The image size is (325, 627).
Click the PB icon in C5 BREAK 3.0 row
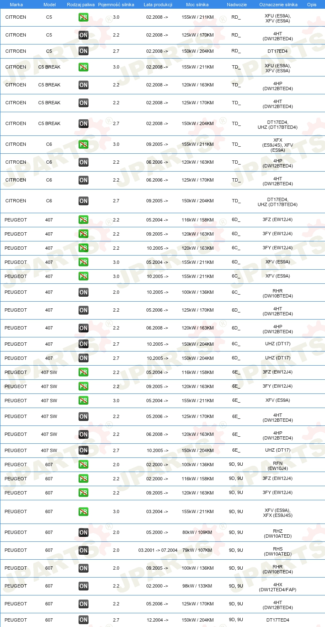pyautogui.click(x=84, y=67)
